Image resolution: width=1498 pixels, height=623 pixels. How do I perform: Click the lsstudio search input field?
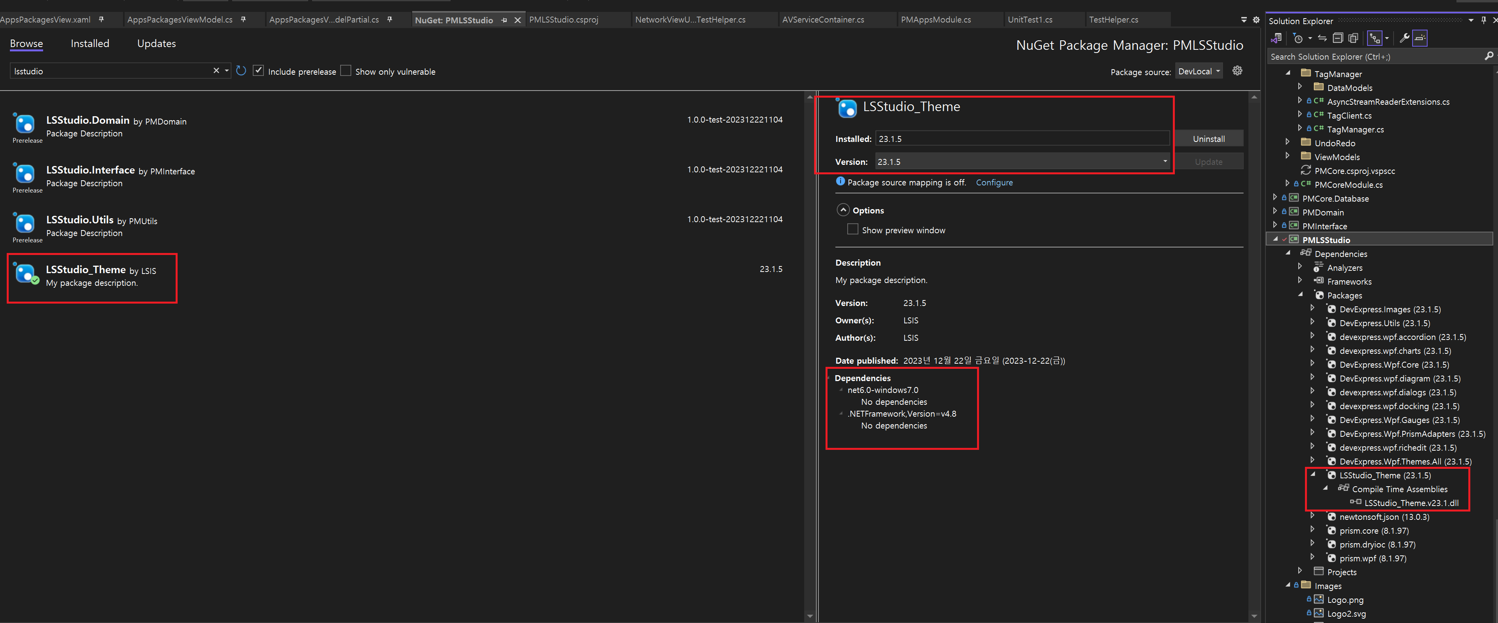click(x=110, y=71)
